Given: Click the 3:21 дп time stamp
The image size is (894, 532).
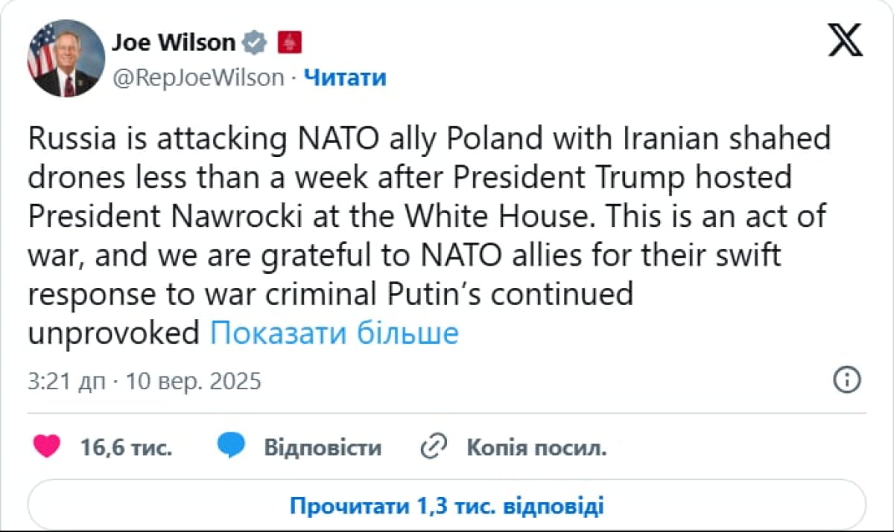Looking at the screenshot, I should [x=66, y=382].
